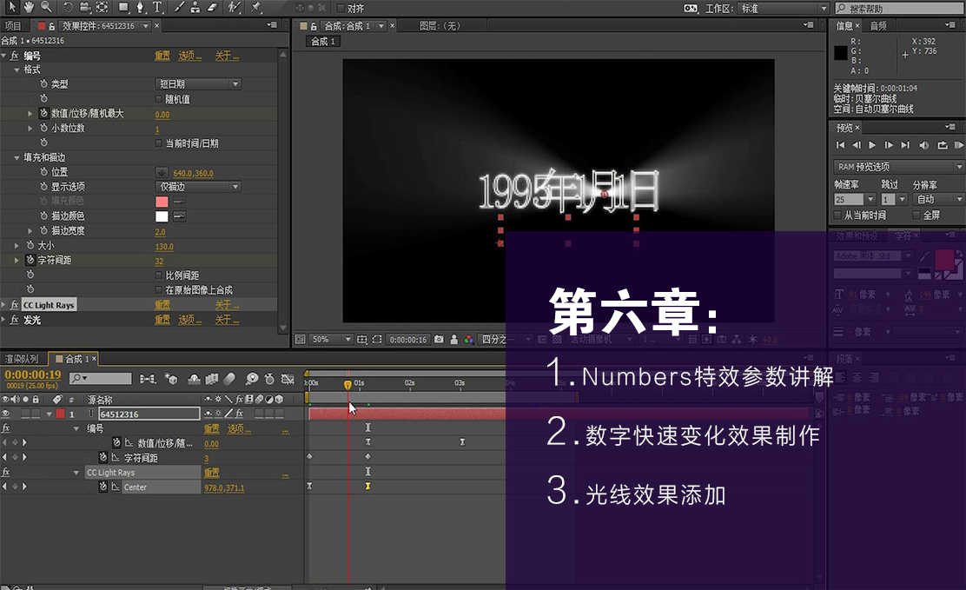Select the 合成 1 breadcrumb tab in viewer
This screenshot has width=966, height=590.
[x=323, y=42]
